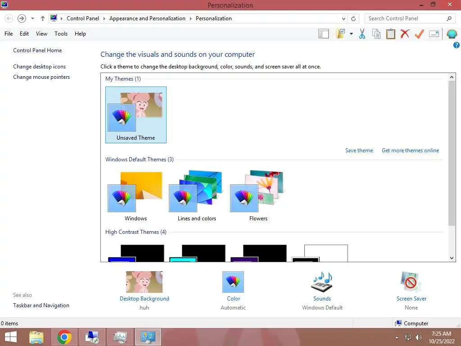Click the envelope Properties icon
The width and height of the screenshot is (461, 346).
click(x=434, y=34)
